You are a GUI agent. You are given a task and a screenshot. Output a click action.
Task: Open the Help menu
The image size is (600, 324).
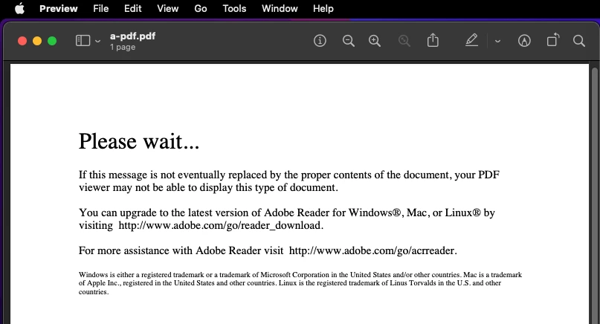point(323,8)
